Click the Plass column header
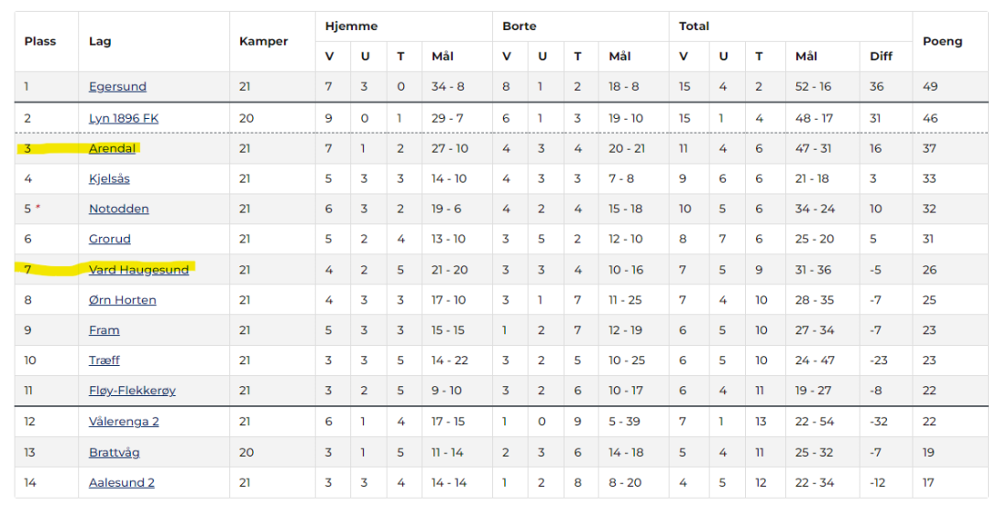 40,41
